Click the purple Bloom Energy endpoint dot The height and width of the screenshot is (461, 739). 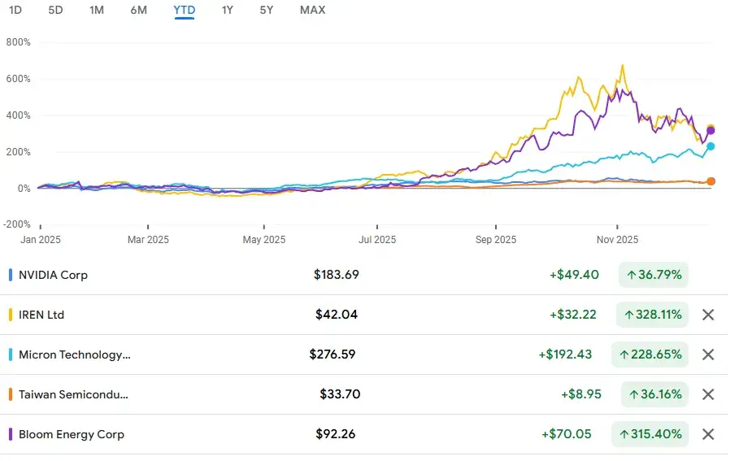(x=711, y=130)
